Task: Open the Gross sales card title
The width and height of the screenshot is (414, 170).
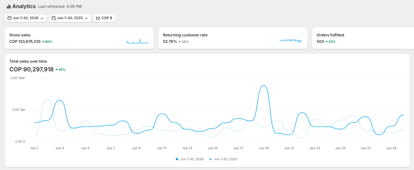Action: click(x=20, y=35)
